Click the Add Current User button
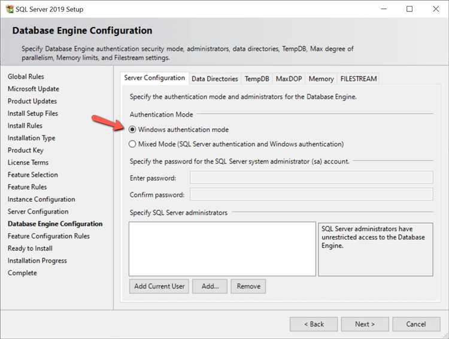This screenshot has width=449, height=339. click(159, 286)
